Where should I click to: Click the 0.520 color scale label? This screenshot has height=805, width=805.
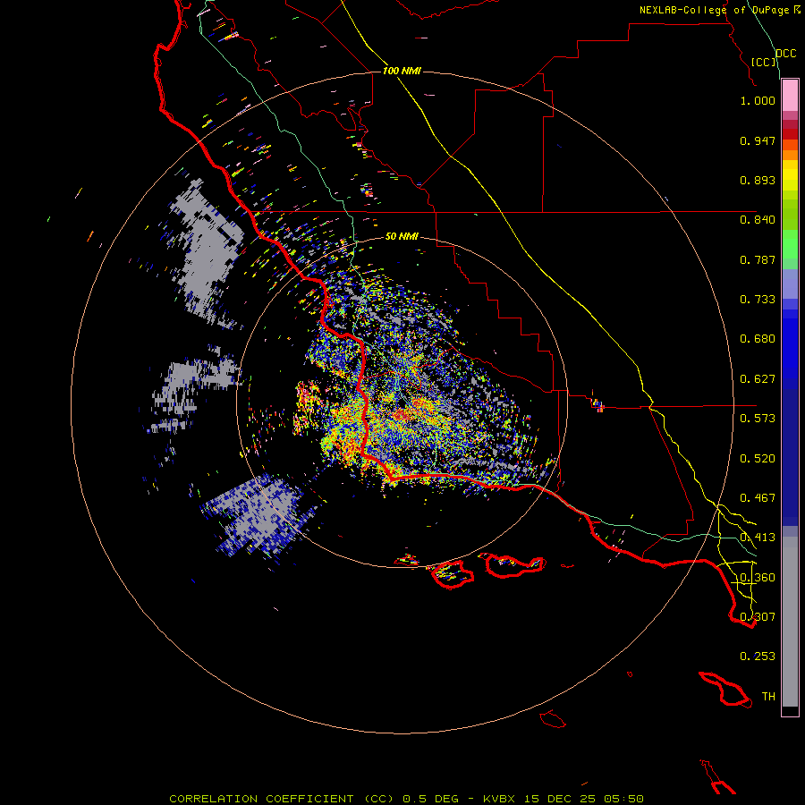[758, 459]
